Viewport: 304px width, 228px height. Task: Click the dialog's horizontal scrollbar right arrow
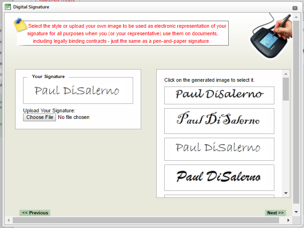point(289,220)
